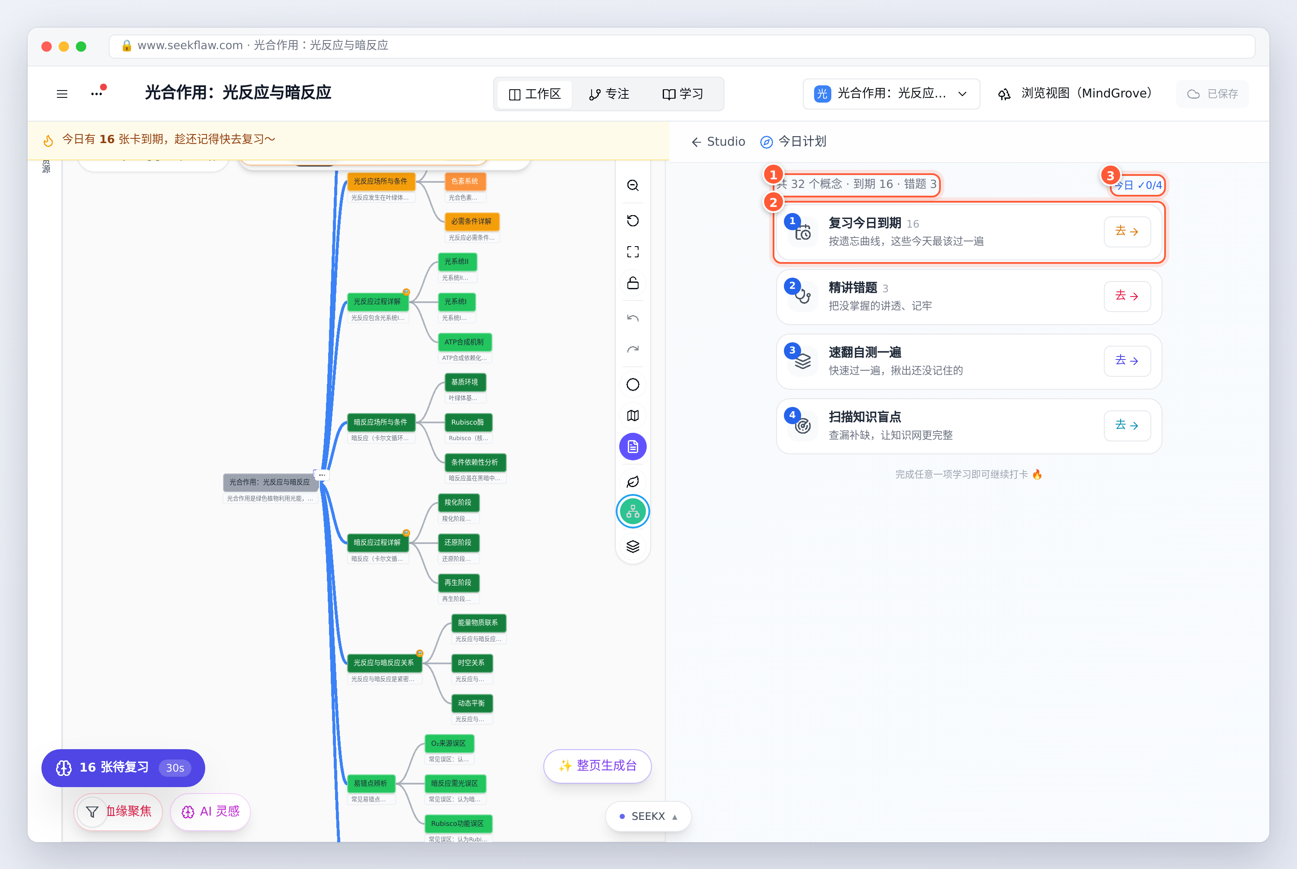The width and height of the screenshot is (1297, 869).
Task: Switch to the 工作区 tab
Action: (535, 94)
